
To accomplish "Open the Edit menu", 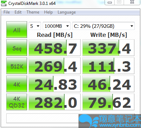I will click(x=18, y=12).
